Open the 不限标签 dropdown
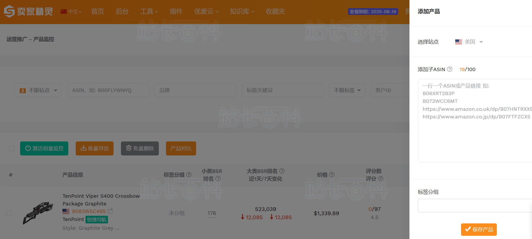Image resolution: width=532 pixels, height=239 pixels. point(347,90)
